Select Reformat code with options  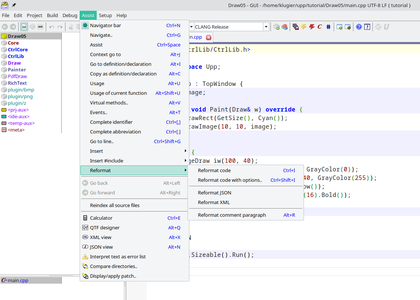(x=230, y=180)
